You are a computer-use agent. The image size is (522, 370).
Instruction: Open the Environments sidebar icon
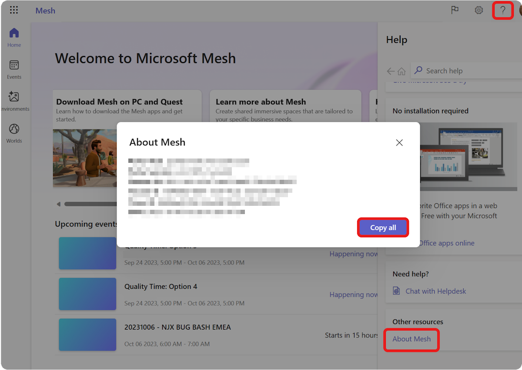13,101
